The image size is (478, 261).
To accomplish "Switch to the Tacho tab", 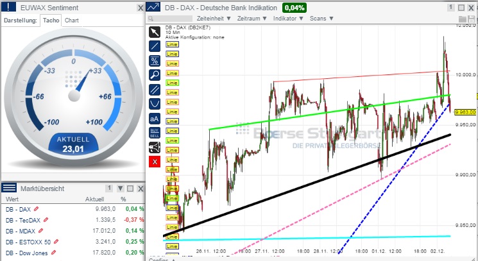I will 51,21.
